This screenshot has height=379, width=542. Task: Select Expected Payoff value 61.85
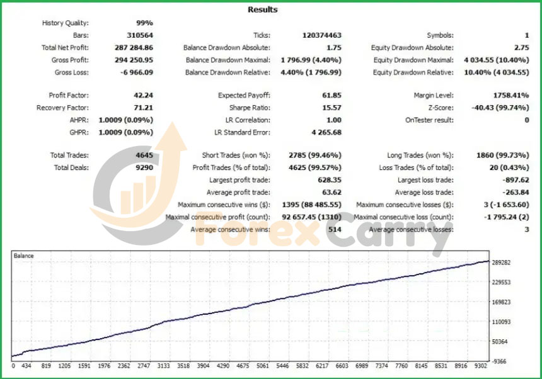pyautogui.click(x=332, y=95)
